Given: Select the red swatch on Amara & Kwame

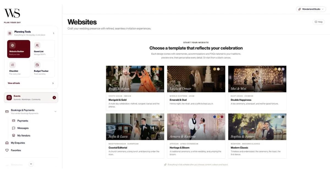Looking at the screenshot, I should click(222, 117).
